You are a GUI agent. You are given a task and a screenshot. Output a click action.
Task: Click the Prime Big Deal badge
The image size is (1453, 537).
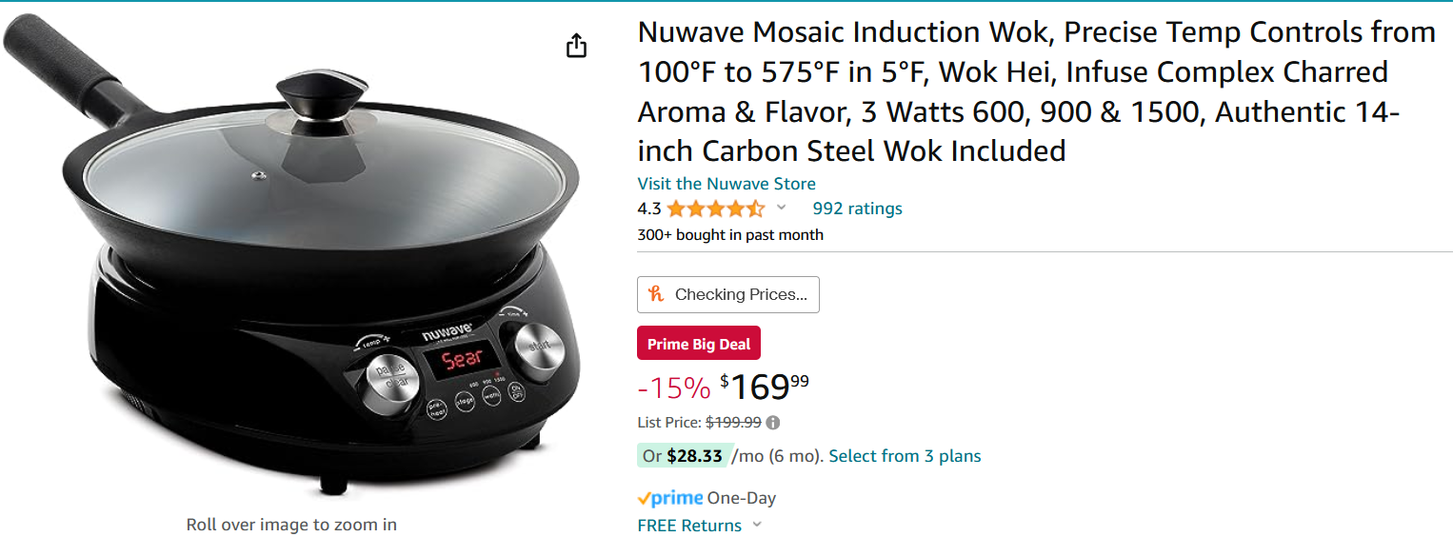coord(699,344)
